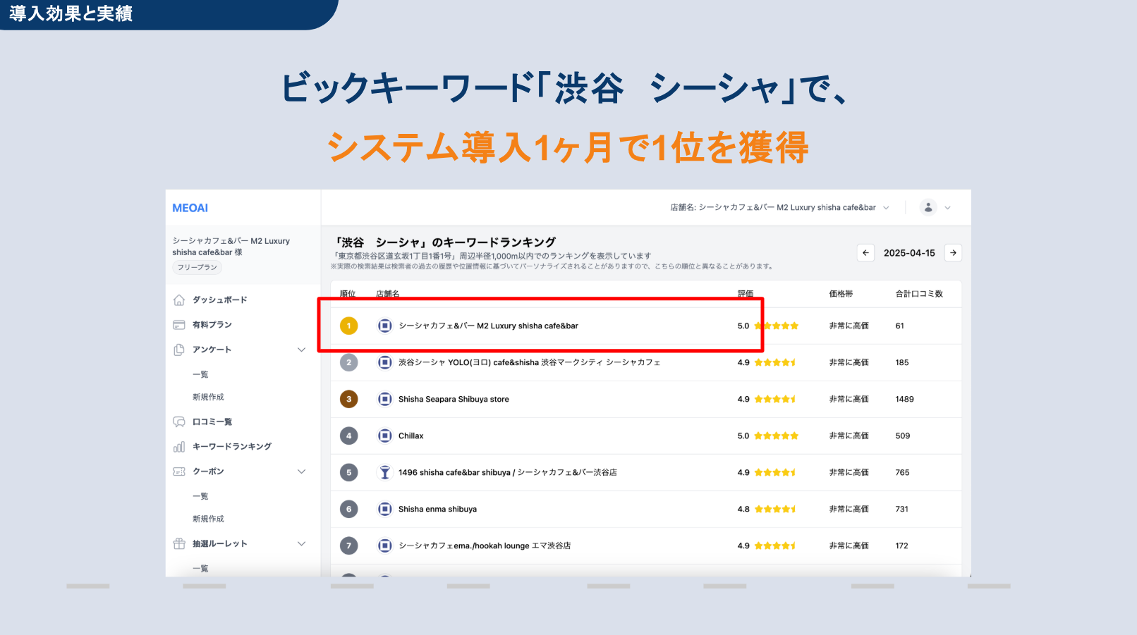The image size is (1137, 635).
Task: Click the store name Chillax
Action: [411, 436]
